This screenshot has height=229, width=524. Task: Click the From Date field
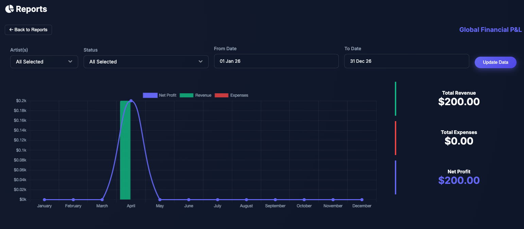pos(276,61)
